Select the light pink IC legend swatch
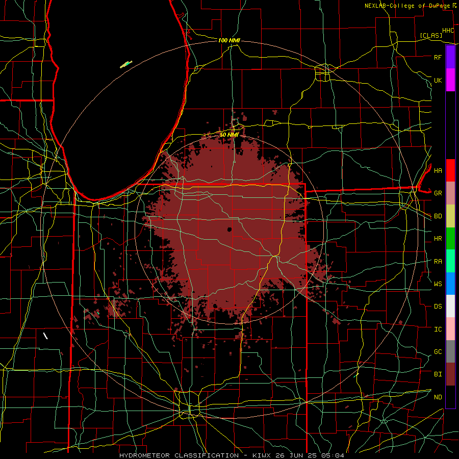The width and height of the screenshot is (459, 459). click(x=450, y=329)
